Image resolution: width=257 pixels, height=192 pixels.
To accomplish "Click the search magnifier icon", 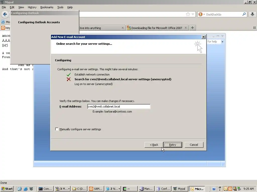I will [x=244, y=14].
